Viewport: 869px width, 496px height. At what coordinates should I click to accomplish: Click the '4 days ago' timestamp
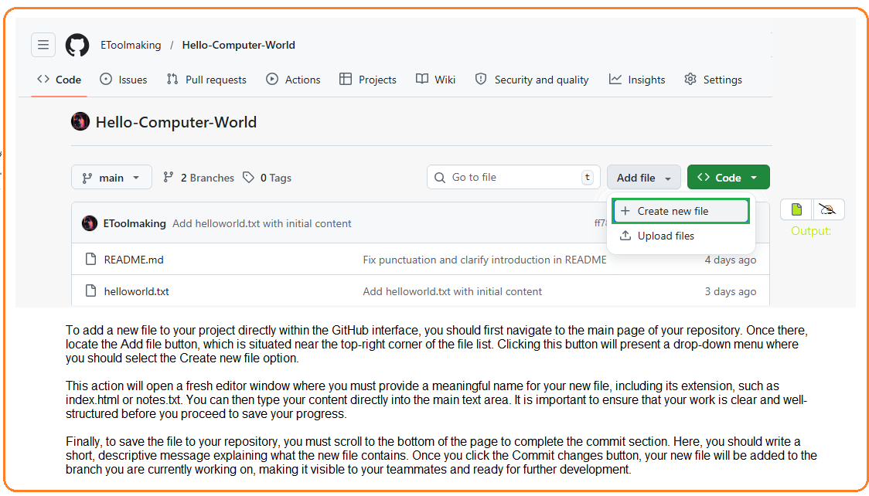731,260
